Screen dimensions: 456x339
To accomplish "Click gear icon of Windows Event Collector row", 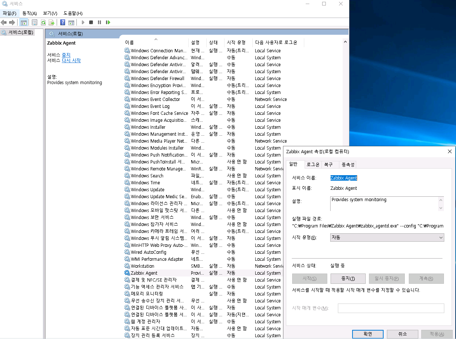I will pyautogui.click(x=127, y=99).
